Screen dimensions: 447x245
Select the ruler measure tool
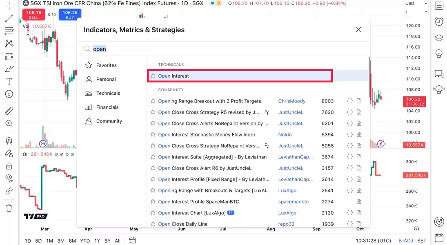[9, 111]
